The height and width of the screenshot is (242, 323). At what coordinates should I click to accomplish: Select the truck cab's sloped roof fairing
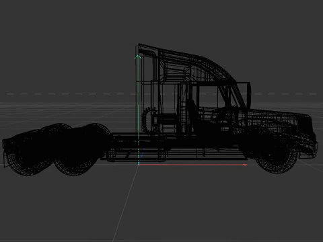click(x=197, y=64)
